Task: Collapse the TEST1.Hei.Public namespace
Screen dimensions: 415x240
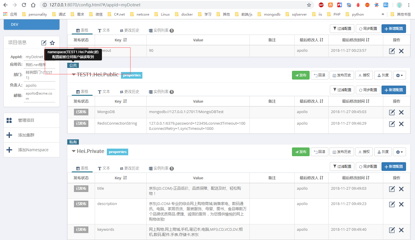Action: pyautogui.click(x=74, y=75)
